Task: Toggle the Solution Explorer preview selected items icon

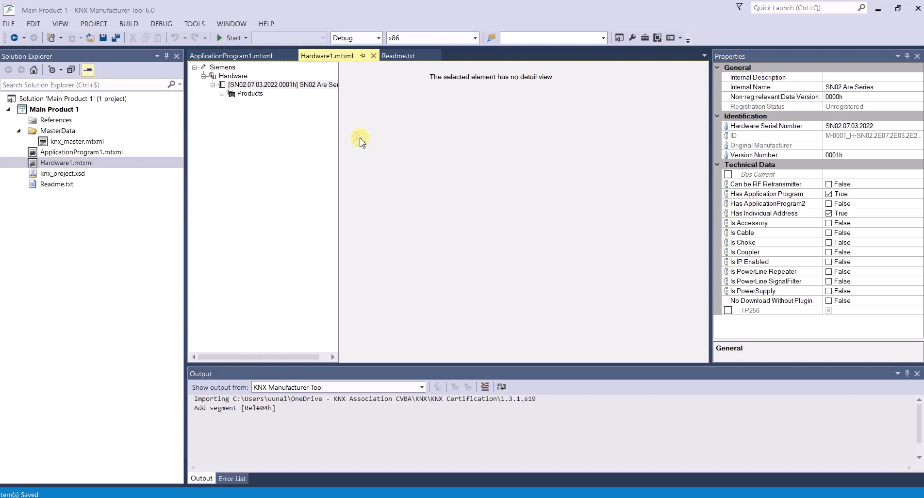Action: (x=87, y=70)
